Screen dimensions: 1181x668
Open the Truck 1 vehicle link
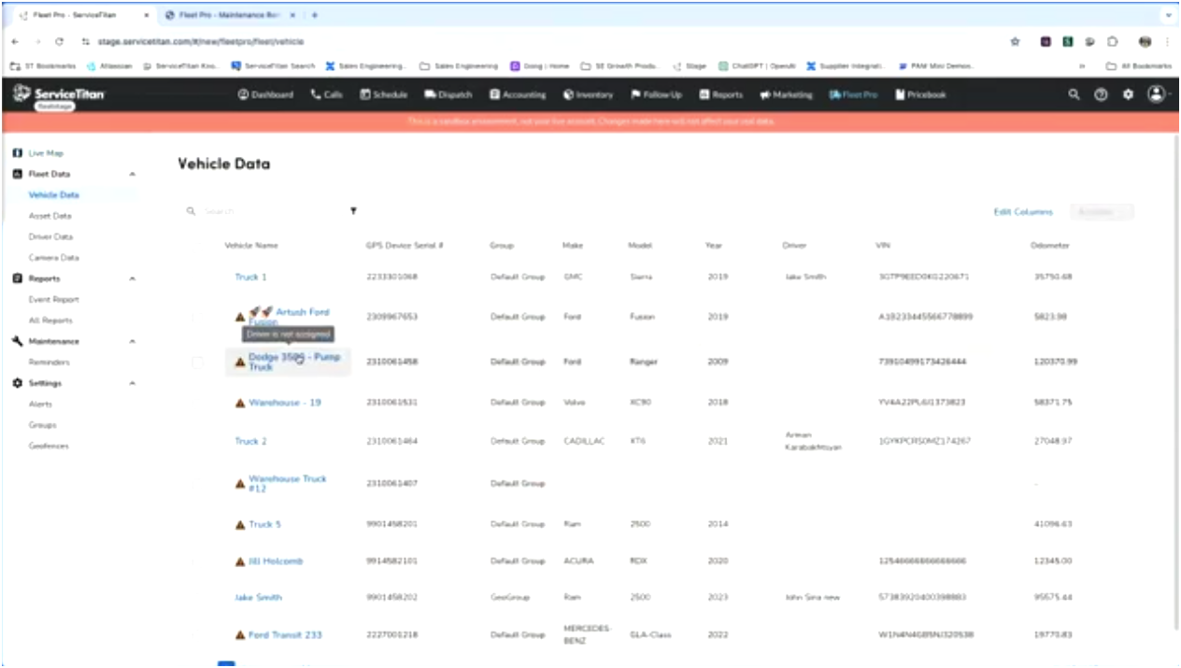pos(250,277)
